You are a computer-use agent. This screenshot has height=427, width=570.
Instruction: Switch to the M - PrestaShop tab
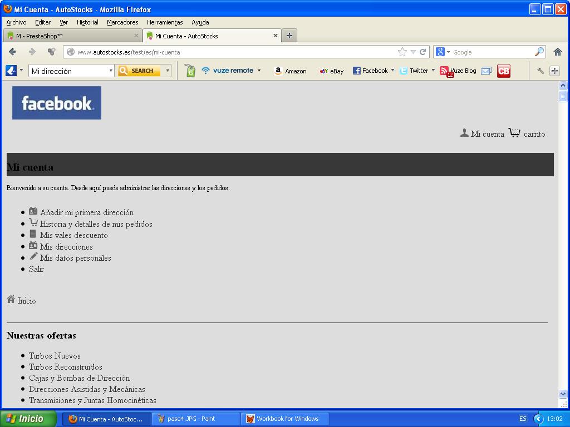(x=73, y=36)
